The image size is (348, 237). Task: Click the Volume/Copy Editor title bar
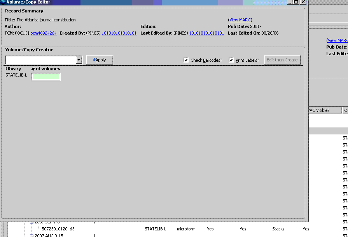(156, 2)
